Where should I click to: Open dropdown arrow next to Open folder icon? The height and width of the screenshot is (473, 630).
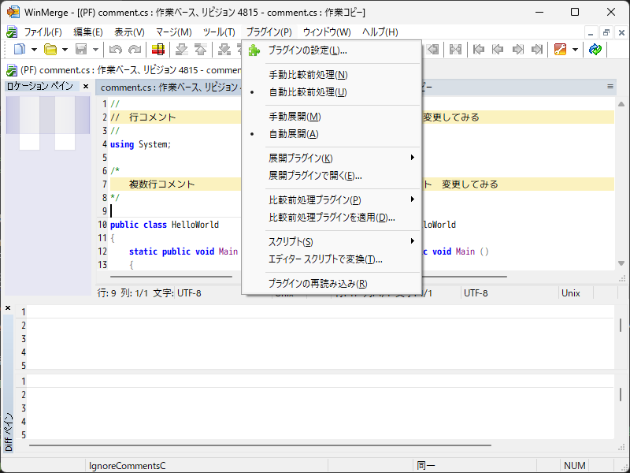65,50
